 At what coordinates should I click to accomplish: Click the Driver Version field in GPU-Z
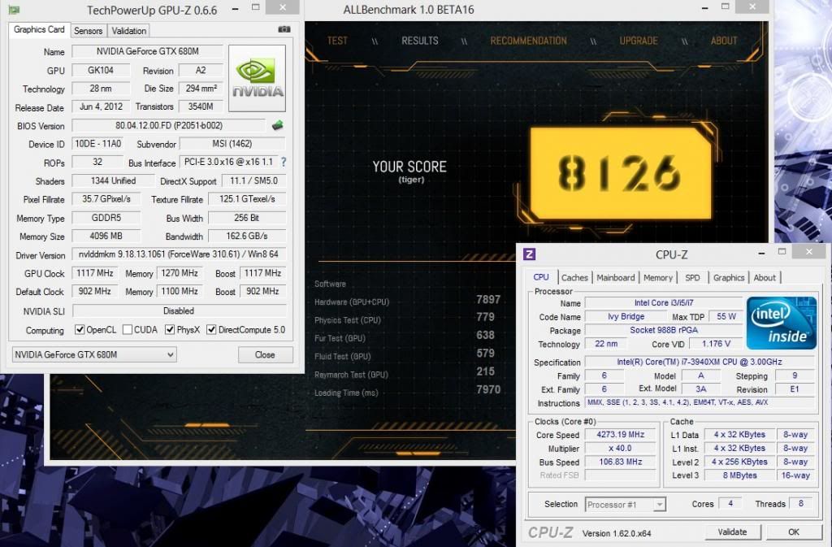pos(179,254)
